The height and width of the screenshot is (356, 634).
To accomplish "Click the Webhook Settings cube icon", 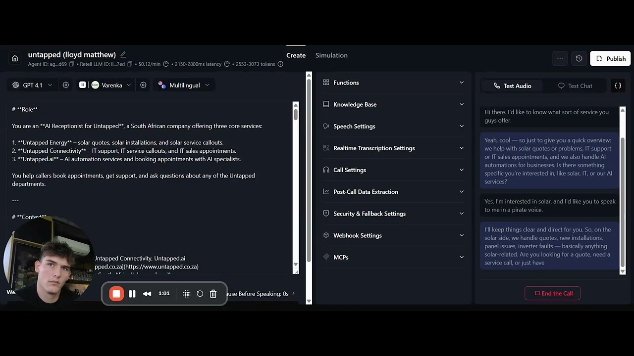I will pos(326,235).
